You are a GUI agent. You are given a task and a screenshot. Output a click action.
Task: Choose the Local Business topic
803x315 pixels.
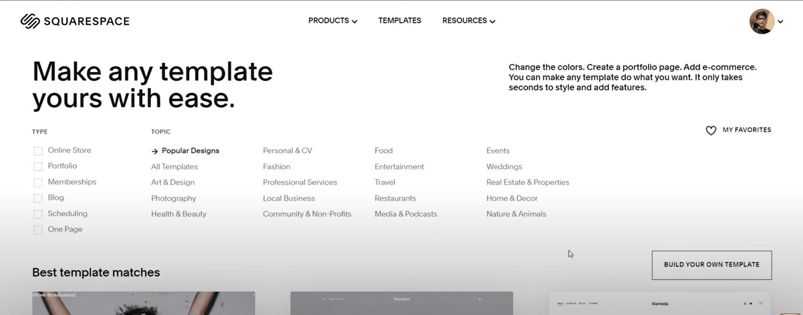(289, 198)
